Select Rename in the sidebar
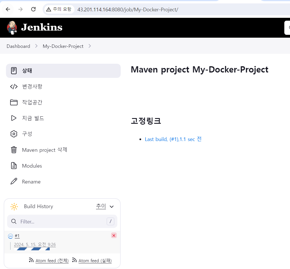This screenshot has width=290, height=269. 63,182
